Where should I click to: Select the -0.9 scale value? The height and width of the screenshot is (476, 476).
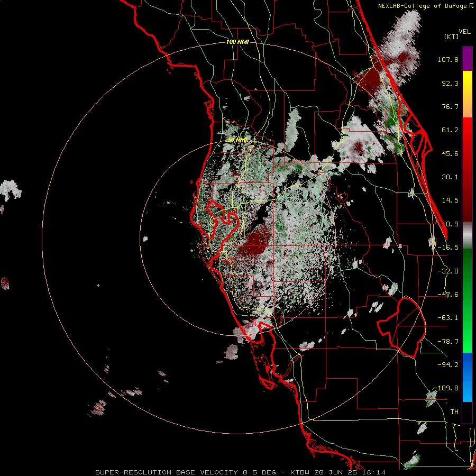point(450,224)
